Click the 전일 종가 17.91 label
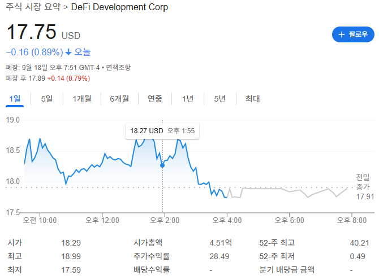 (x=365, y=187)
